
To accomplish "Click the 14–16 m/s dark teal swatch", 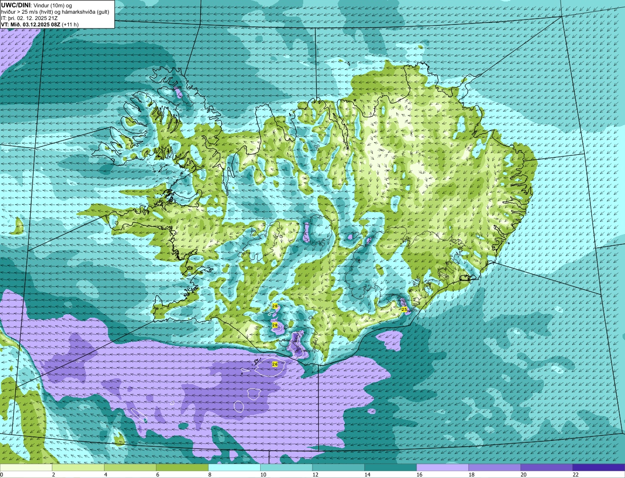I will click(391, 467).
